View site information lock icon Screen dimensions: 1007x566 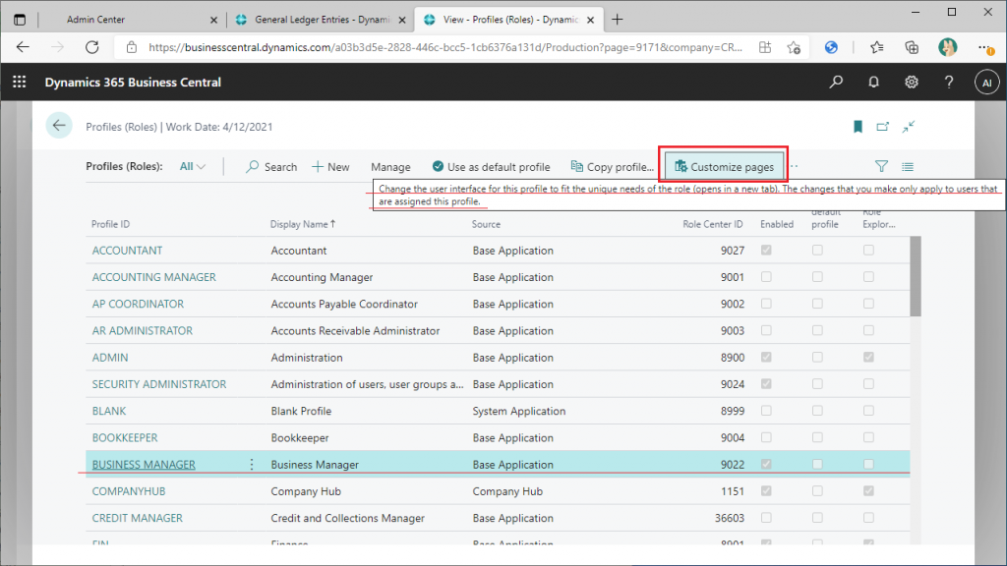click(x=131, y=47)
